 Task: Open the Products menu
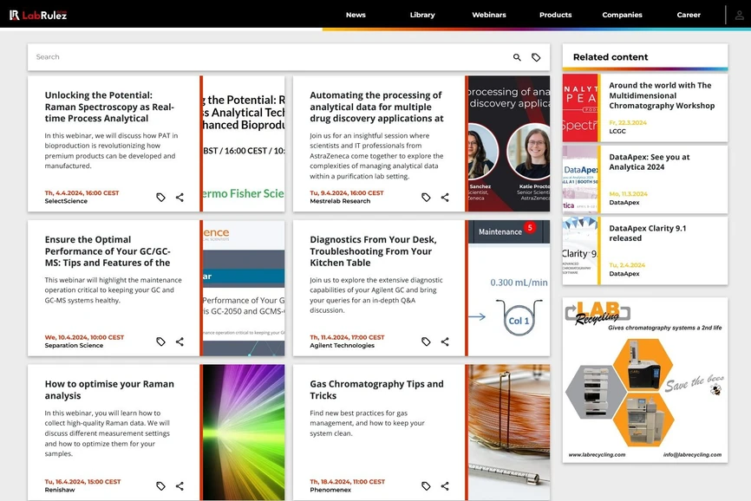(x=556, y=15)
